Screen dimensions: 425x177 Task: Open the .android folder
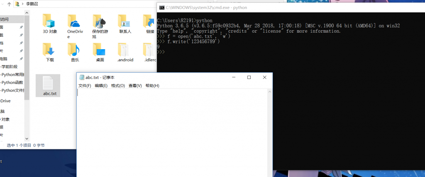(x=125, y=50)
